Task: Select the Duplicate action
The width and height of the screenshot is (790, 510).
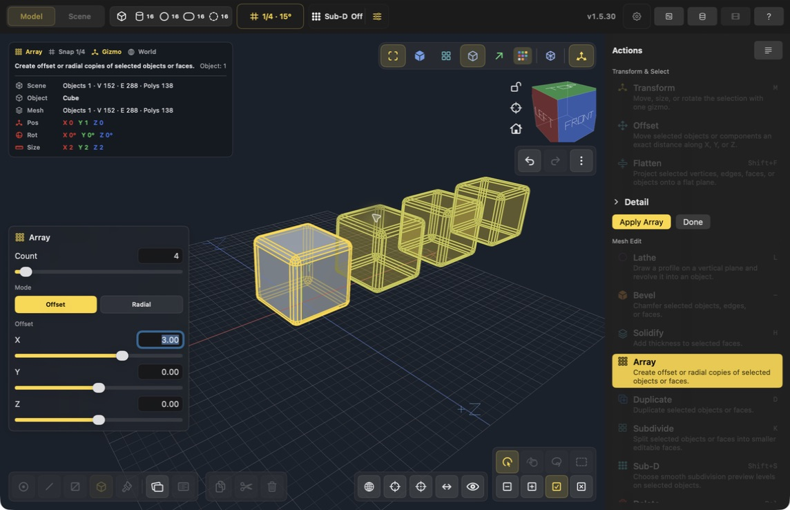Action: tap(697, 404)
